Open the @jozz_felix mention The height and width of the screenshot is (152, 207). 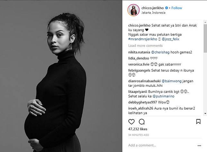[x=170, y=39]
